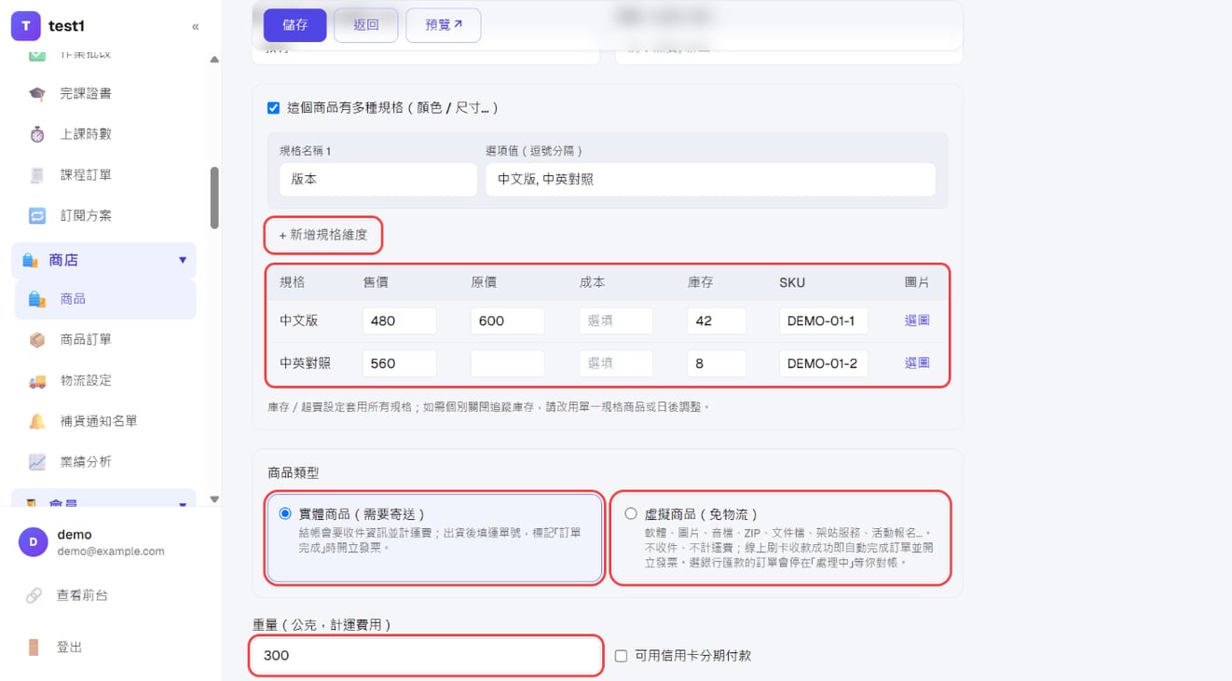Click the 儲存 save button
Viewport: 1232px width, 681px height.
(x=295, y=25)
